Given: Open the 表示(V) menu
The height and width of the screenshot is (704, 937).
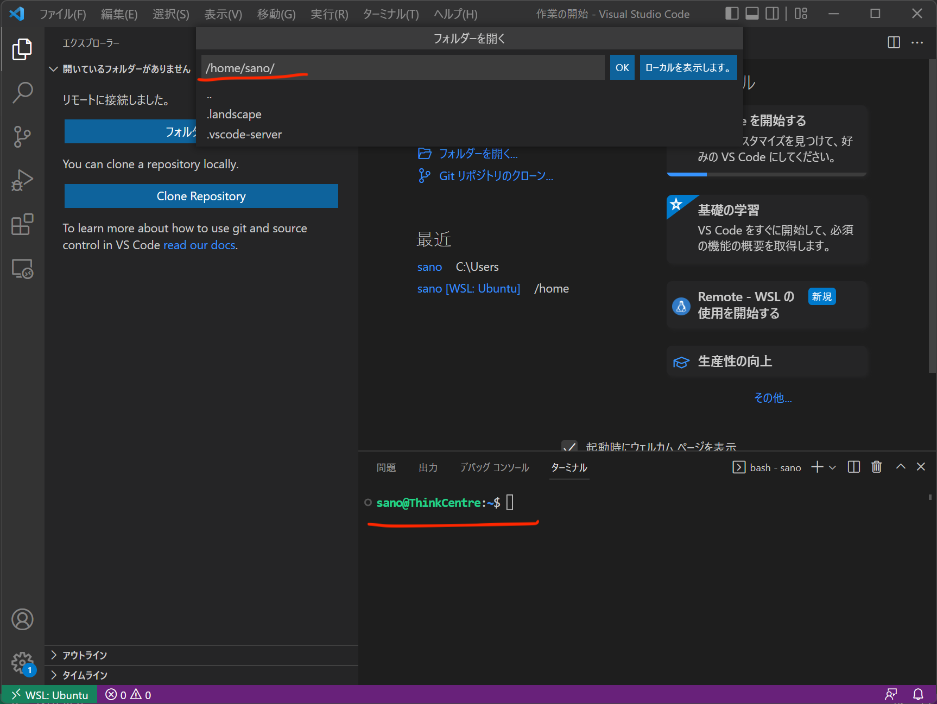Looking at the screenshot, I should coord(223,14).
